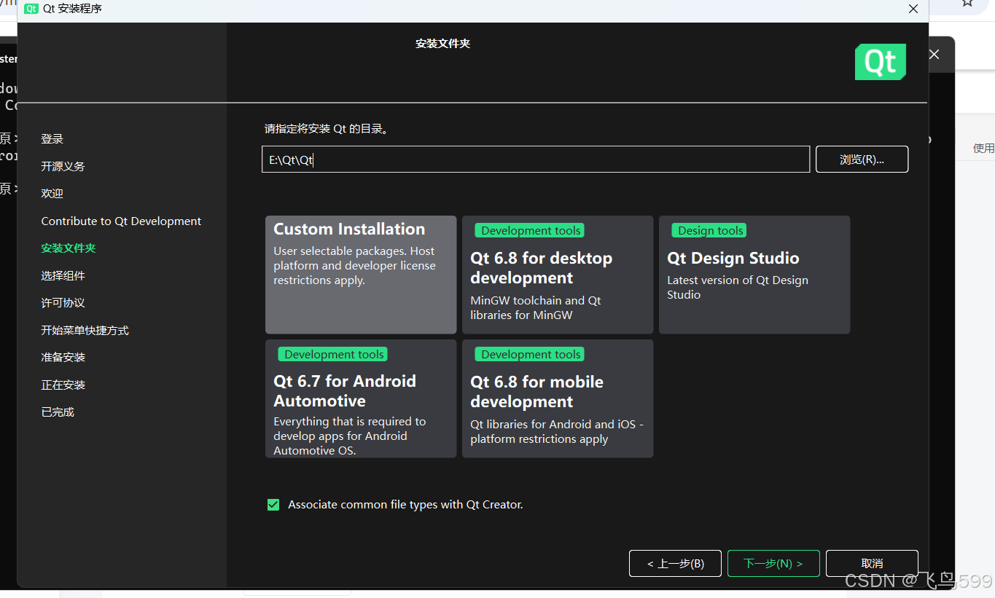Screen dimensions: 995x598
Task: Select 安装文件夹 step in the sidebar
Action: pos(69,248)
